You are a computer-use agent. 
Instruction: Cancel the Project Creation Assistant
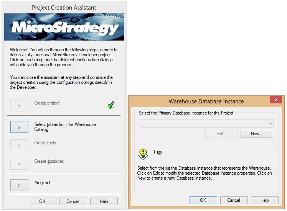73,201
